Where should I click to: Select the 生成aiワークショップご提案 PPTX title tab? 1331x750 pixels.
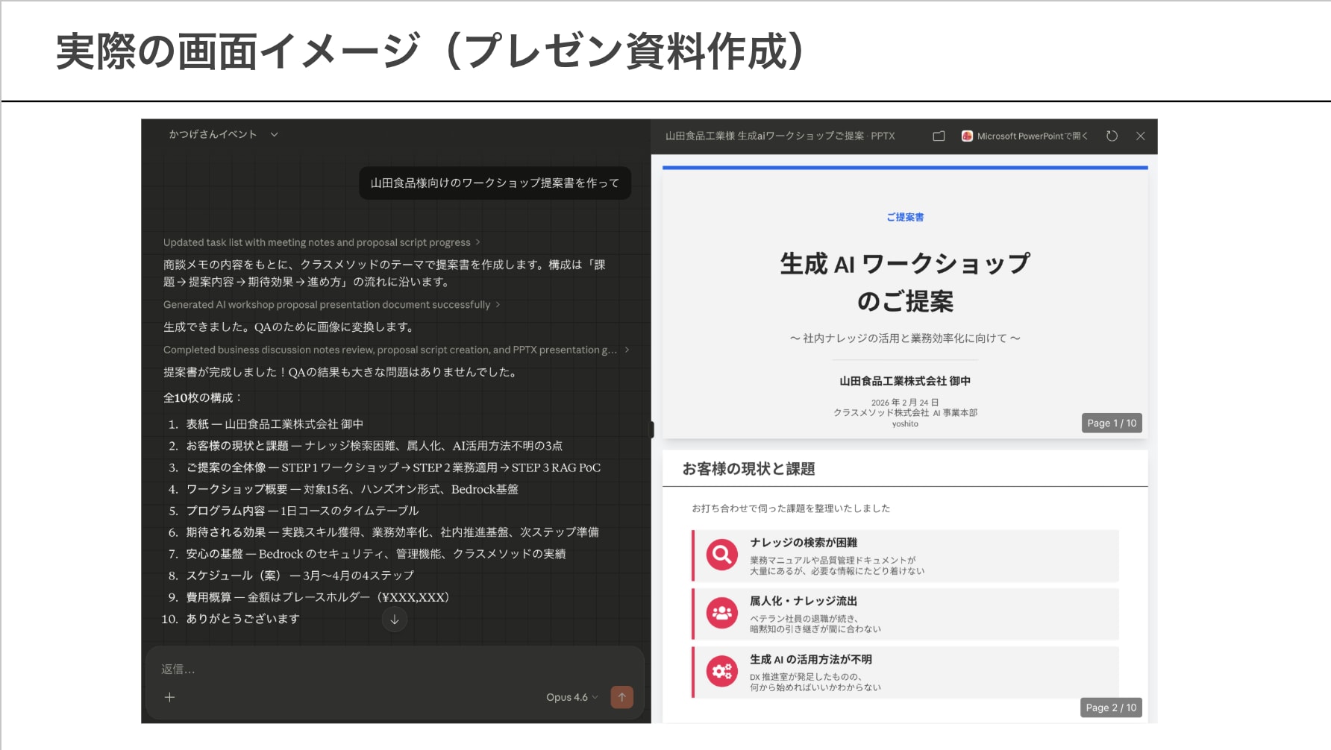[x=778, y=136]
